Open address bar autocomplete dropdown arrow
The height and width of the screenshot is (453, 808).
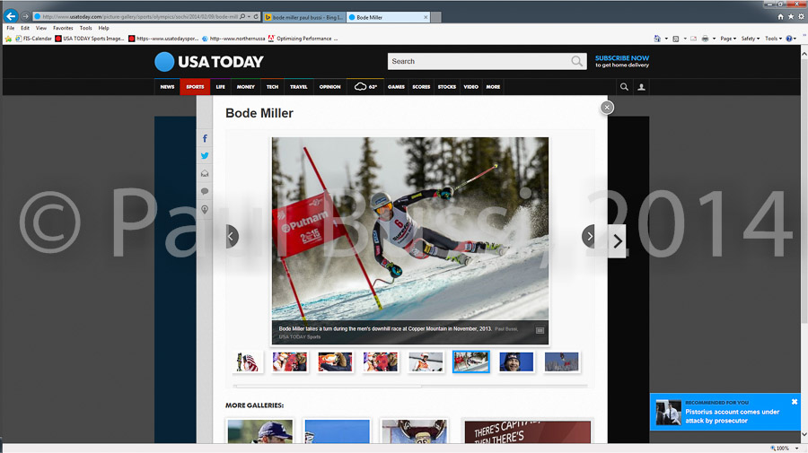pos(250,16)
